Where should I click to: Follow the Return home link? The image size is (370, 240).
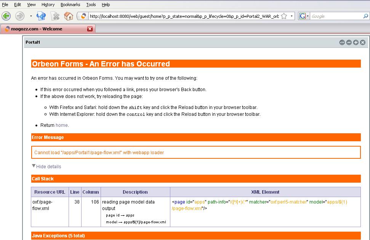coord(62,125)
